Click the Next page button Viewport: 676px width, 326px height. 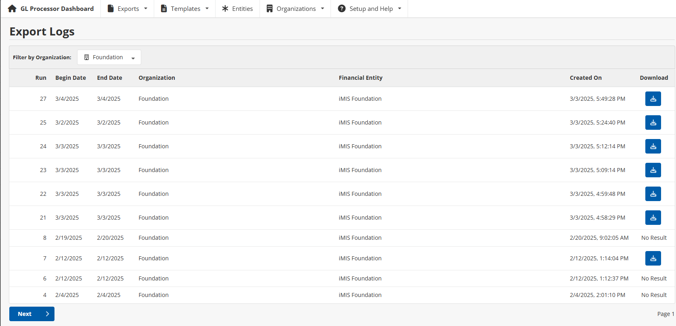coord(32,314)
